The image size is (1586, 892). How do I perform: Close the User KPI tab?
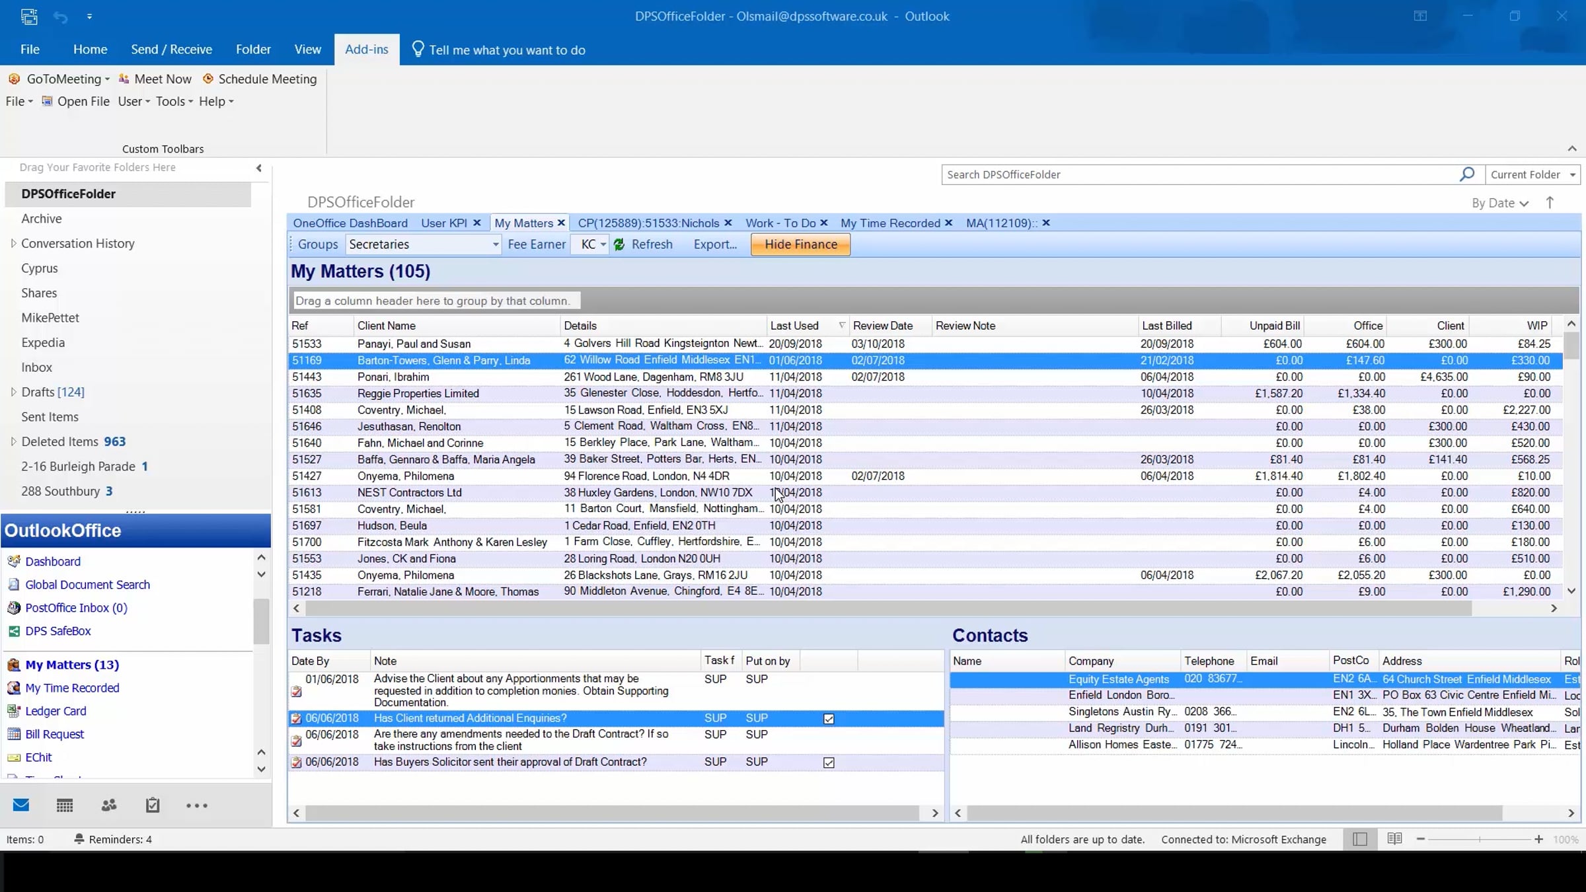[x=476, y=223]
